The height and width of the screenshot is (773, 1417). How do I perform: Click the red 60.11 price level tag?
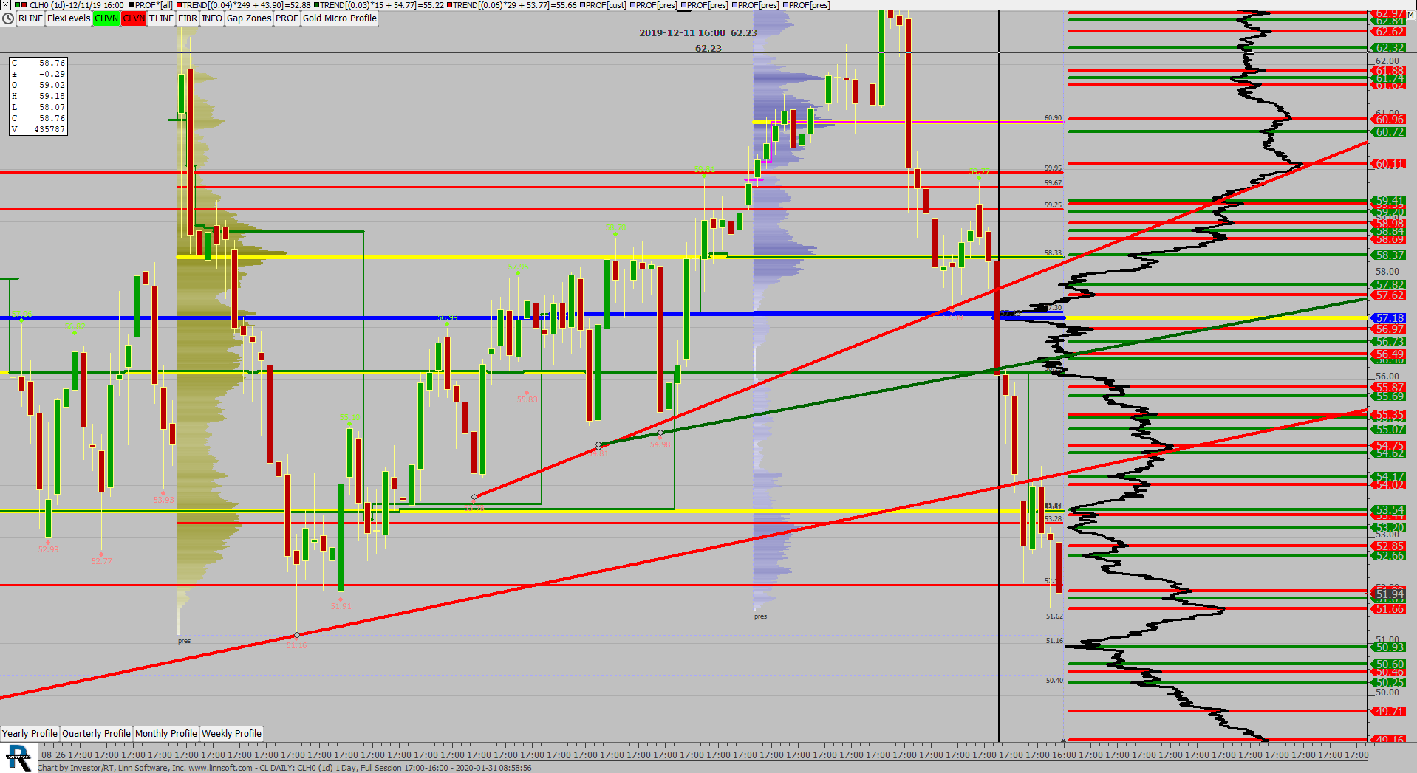1389,164
